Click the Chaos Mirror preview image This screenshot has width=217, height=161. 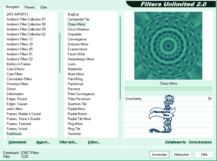(x=168, y=46)
